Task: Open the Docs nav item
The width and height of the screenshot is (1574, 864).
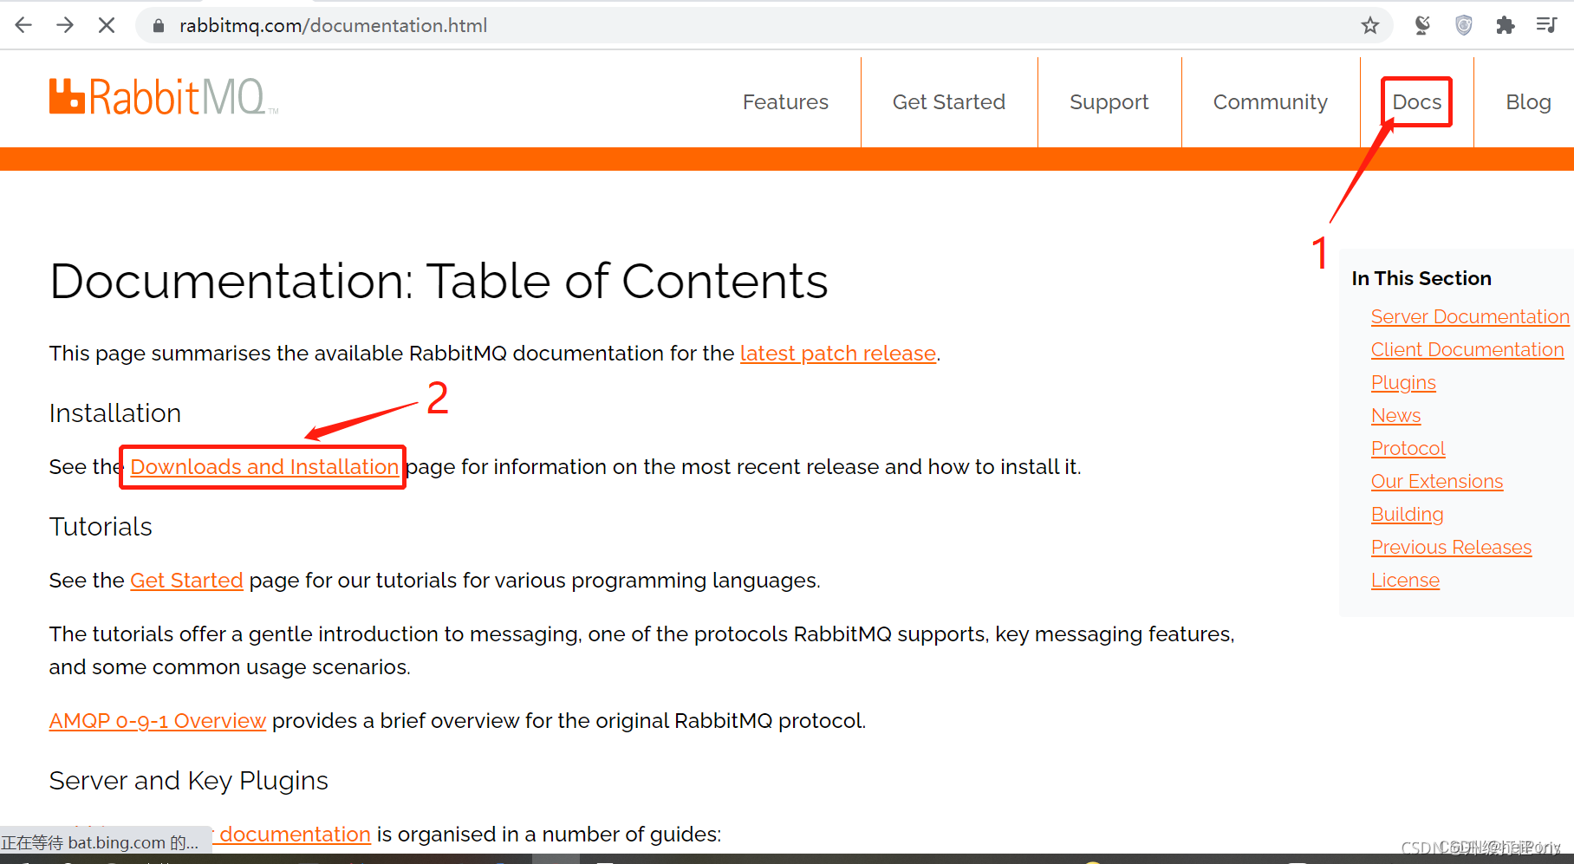Action: pyautogui.click(x=1417, y=102)
